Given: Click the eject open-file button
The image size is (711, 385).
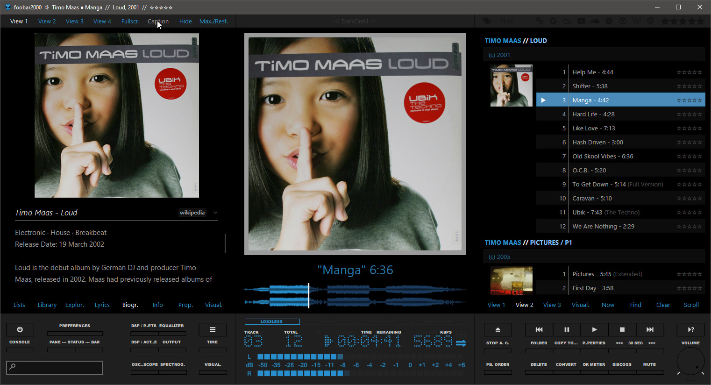Looking at the screenshot, I should [x=498, y=329].
